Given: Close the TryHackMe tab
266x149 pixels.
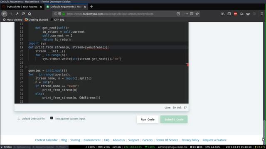Looking at the screenshot, I should coord(41,7).
